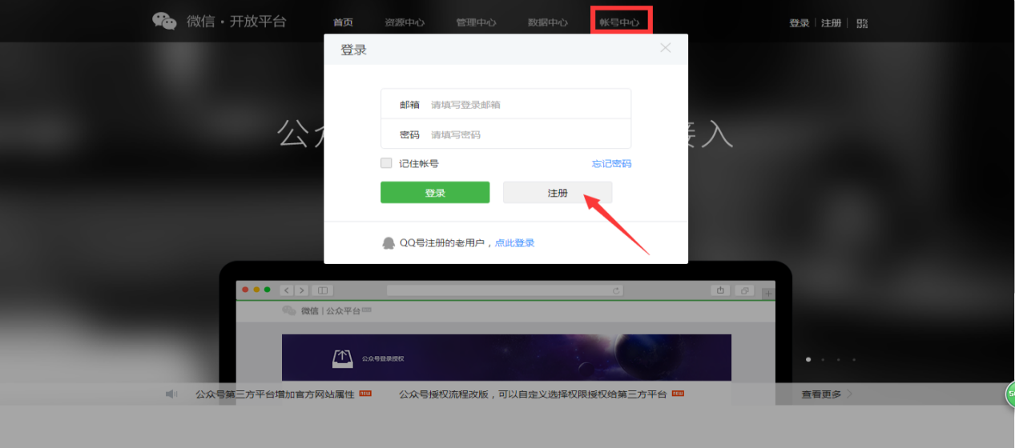Focus the 密码 input field
The height and width of the screenshot is (448, 1015).
click(x=505, y=134)
